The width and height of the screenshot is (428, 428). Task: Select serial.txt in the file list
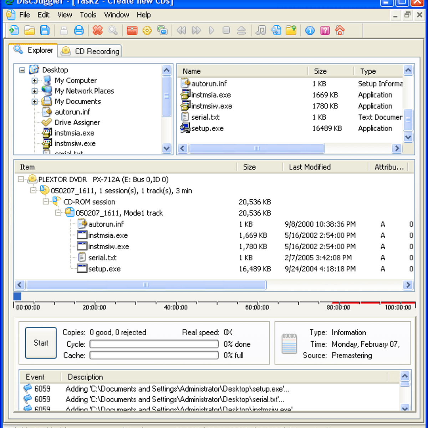(x=205, y=117)
